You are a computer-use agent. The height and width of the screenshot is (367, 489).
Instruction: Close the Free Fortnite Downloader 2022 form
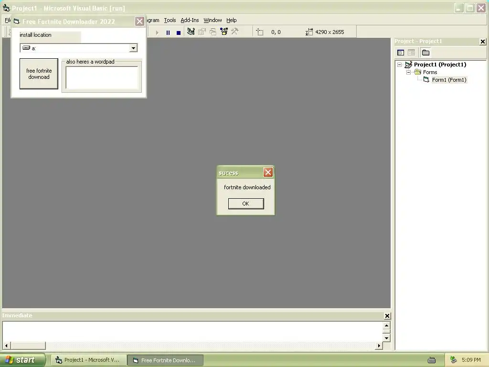tap(139, 21)
